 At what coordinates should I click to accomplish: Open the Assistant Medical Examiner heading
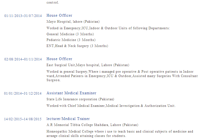coord(71,93)
